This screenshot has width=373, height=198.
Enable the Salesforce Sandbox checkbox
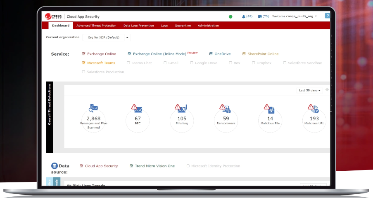click(285, 63)
